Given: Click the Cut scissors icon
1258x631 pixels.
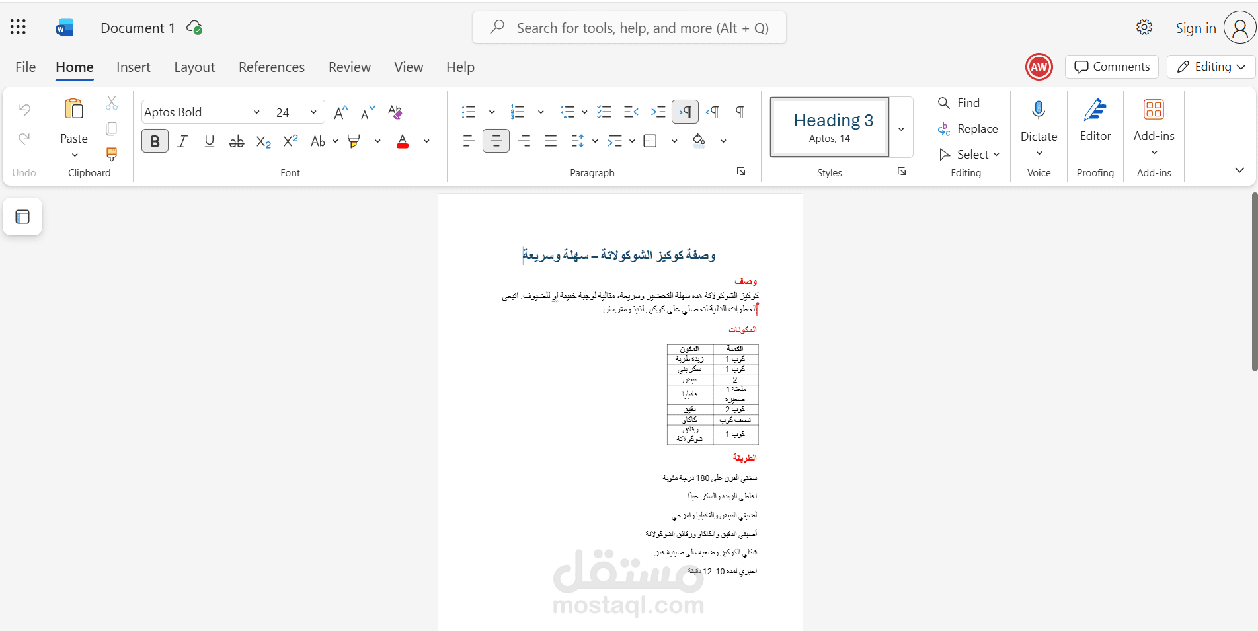Looking at the screenshot, I should click(112, 103).
